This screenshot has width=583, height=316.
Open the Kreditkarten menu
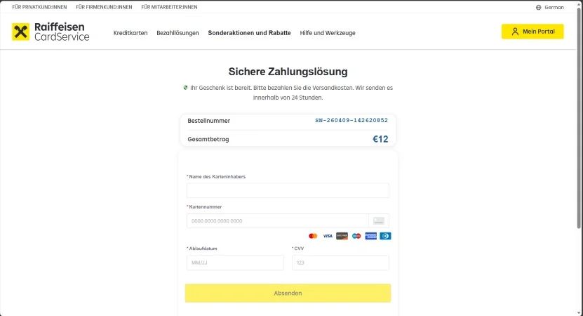pyautogui.click(x=130, y=33)
